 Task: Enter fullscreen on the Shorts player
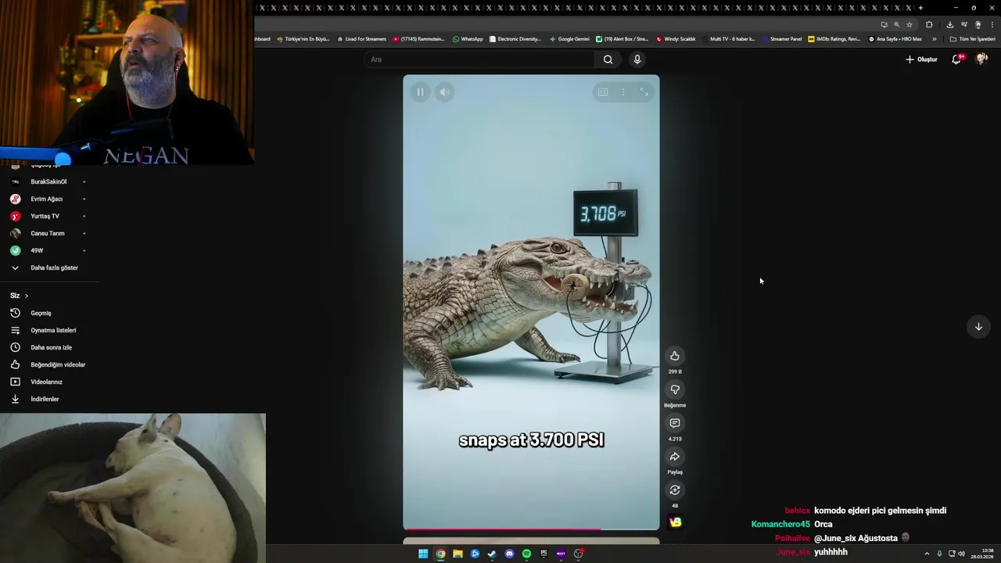pos(644,92)
